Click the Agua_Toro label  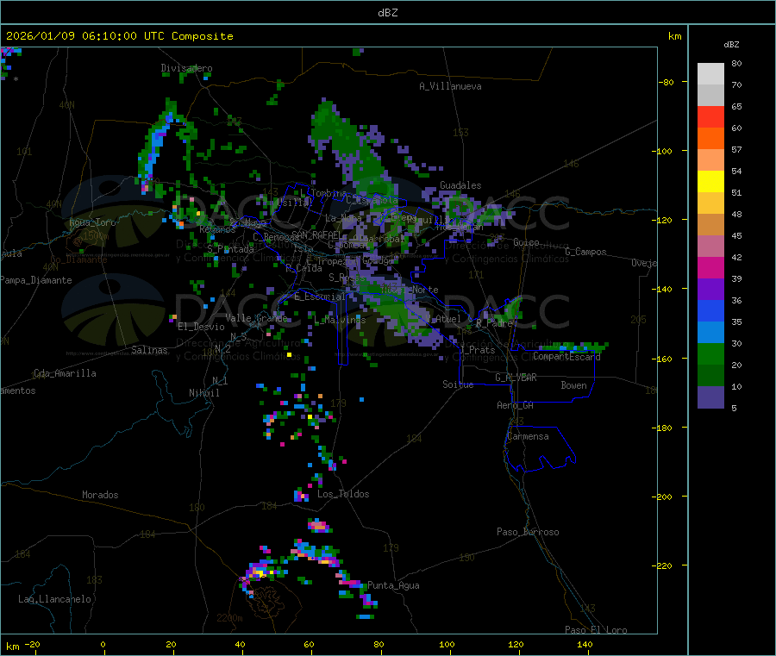[x=92, y=222]
